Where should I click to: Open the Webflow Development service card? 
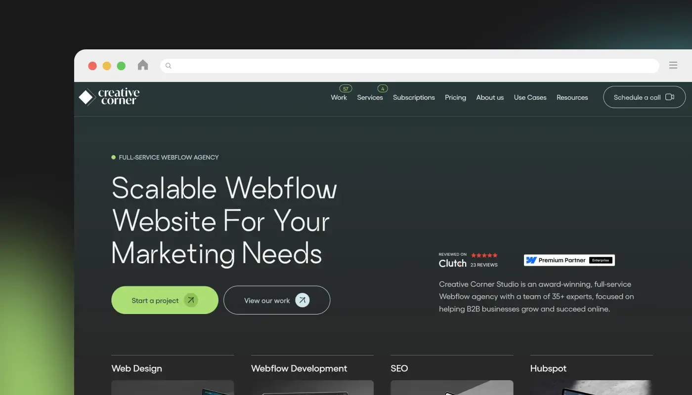[x=312, y=375]
